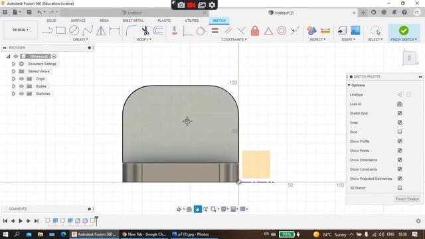425x239 pixels.
Task: Open Google Chrome New Tab in taskbar
Action: 144,234
